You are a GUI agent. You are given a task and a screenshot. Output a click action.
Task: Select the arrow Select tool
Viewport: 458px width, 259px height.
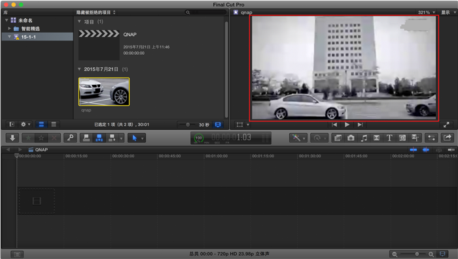[x=134, y=138]
